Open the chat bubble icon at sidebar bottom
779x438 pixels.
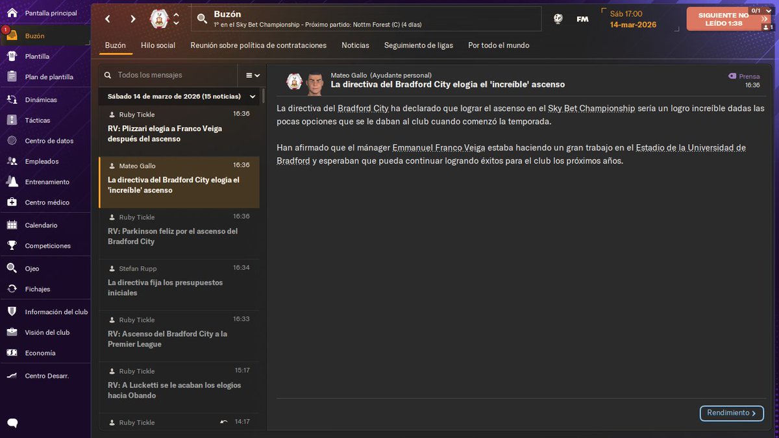click(12, 423)
